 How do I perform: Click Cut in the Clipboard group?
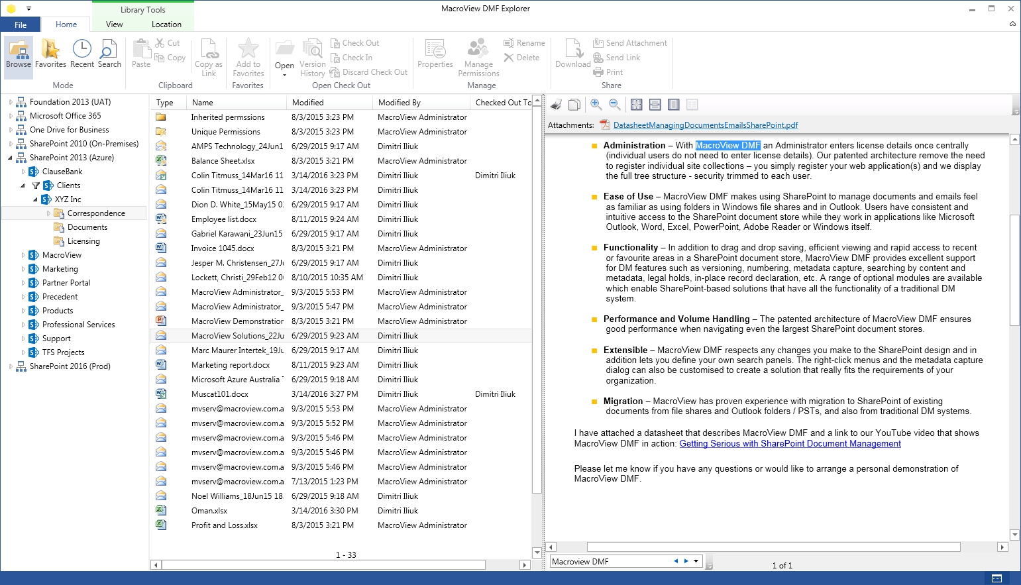(168, 43)
